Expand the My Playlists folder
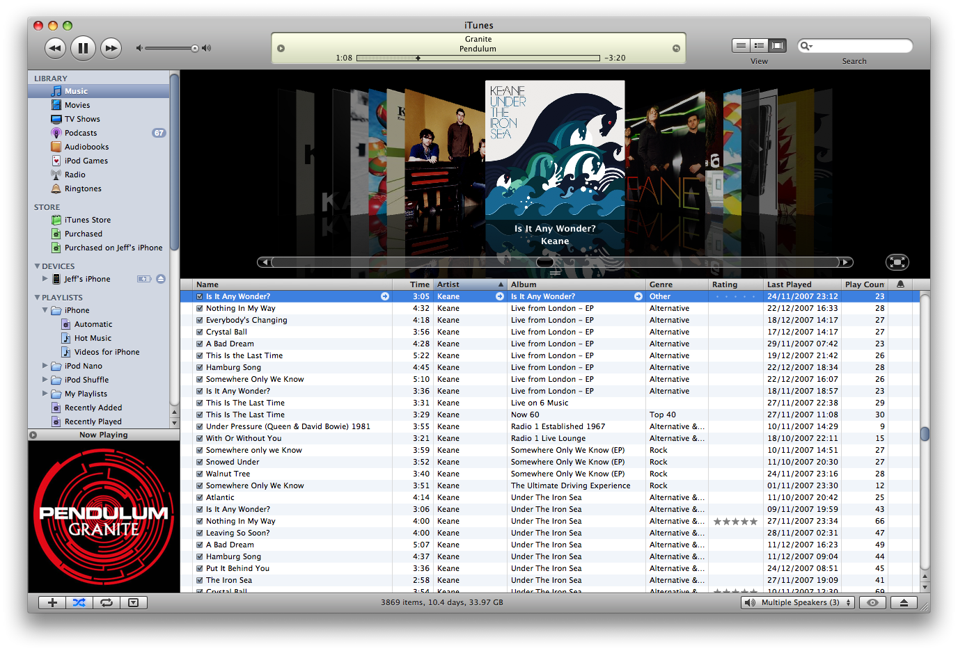 coord(45,394)
